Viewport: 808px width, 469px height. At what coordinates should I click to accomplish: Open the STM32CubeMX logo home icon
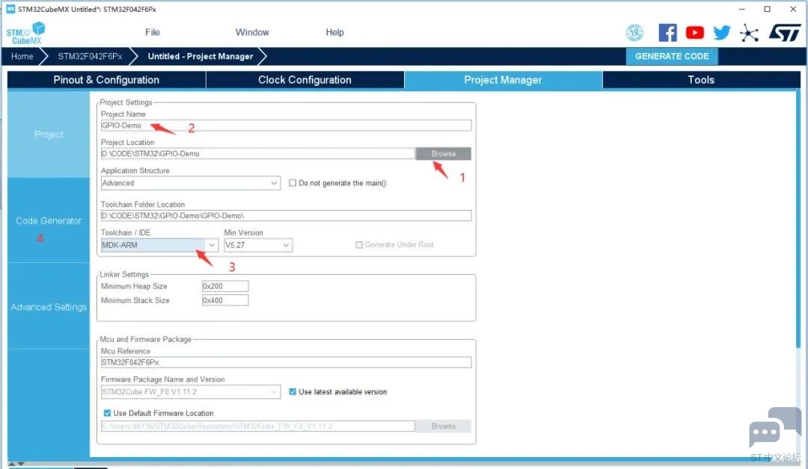pos(25,33)
